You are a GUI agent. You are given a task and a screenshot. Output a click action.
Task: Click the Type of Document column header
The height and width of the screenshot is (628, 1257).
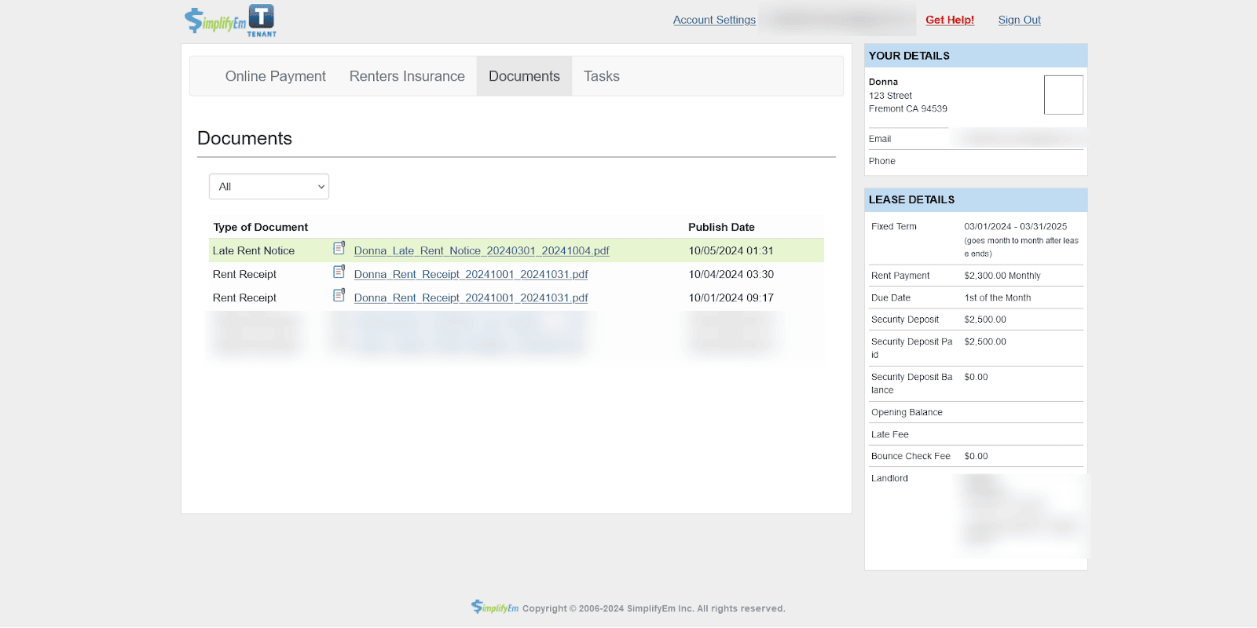261,227
